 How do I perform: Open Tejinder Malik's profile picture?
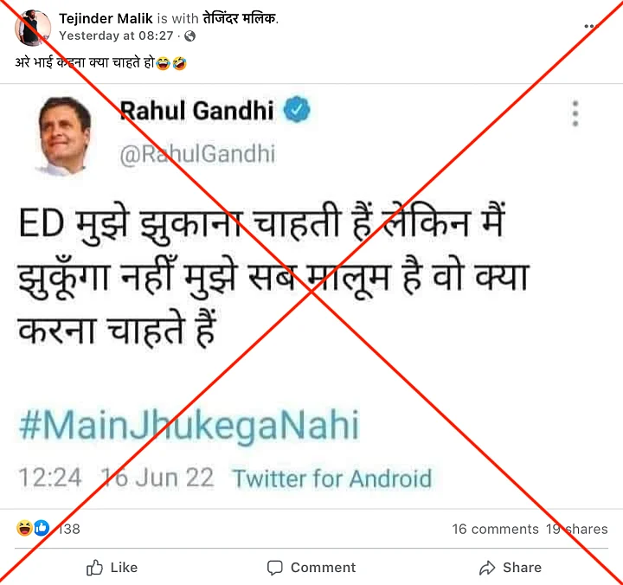point(33,28)
